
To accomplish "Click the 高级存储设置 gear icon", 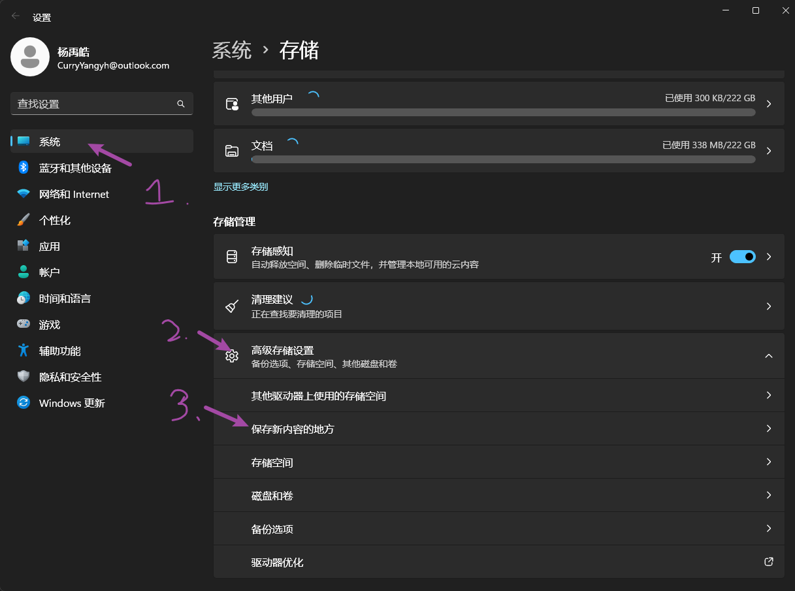I will (232, 356).
